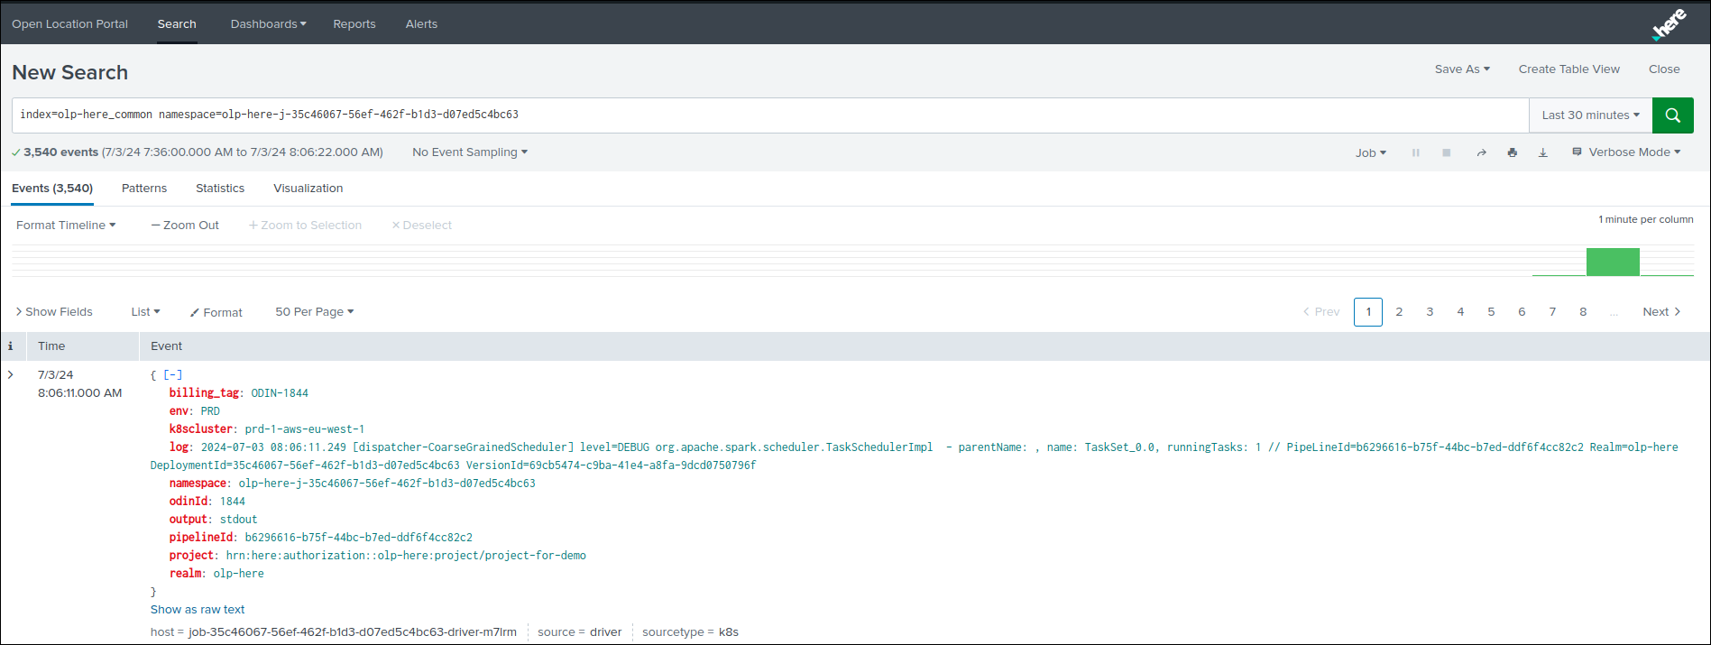Screen dimensions: 1711x645
Task: Open Alerts in navigation bar
Action: (421, 24)
